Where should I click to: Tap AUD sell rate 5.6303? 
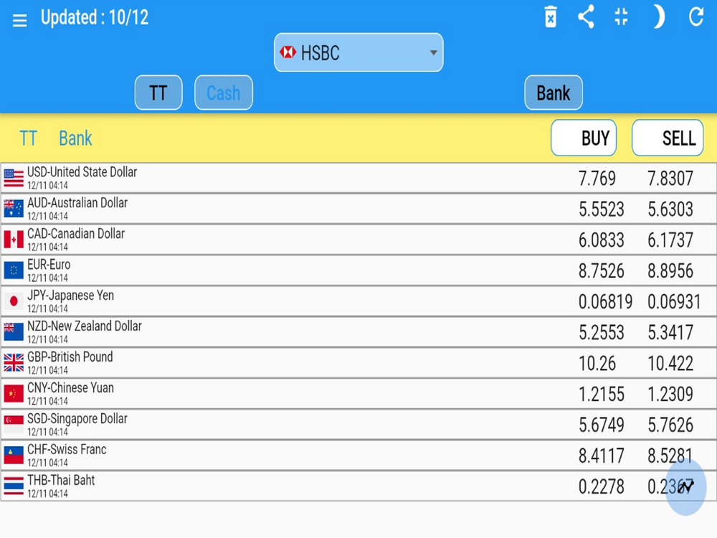pyautogui.click(x=671, y=209)
